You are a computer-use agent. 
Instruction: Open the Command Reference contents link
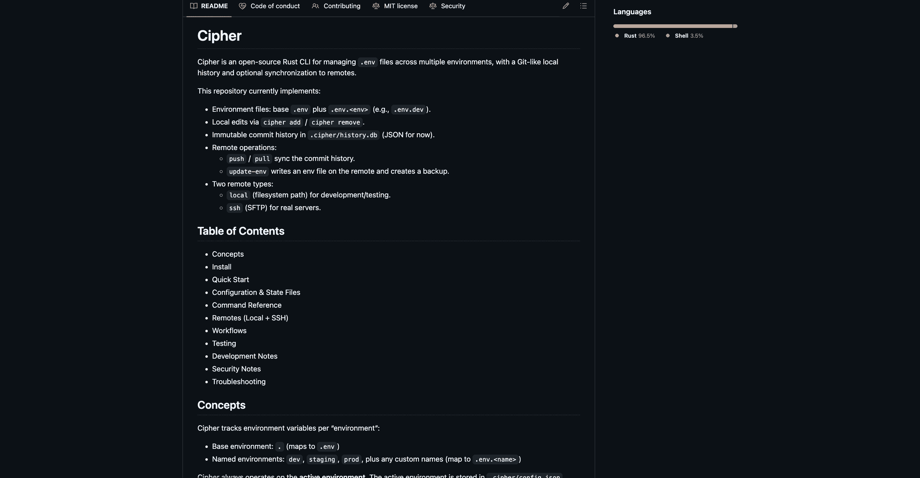[246, 306]
